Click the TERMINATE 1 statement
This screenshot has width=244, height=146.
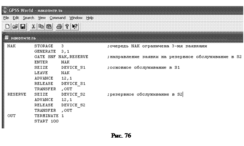pos(49,116)
